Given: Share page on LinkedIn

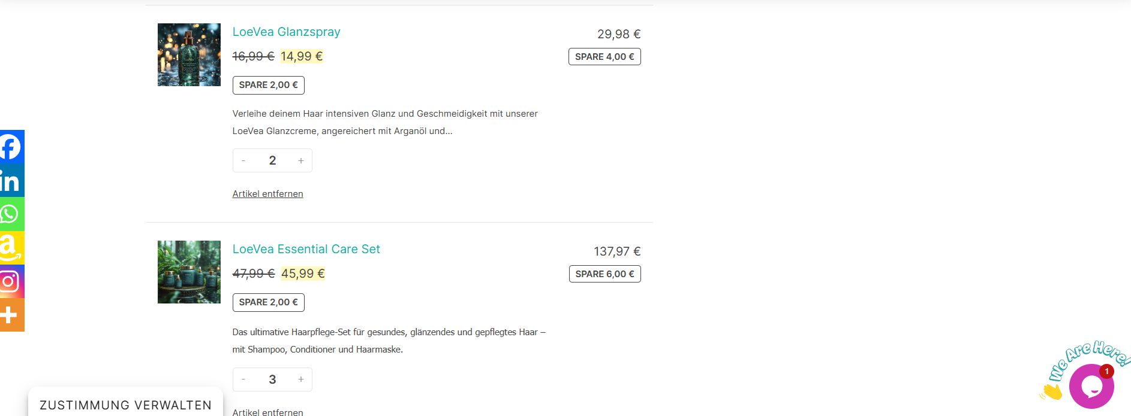Looking at the screenshot, I should (x=11, y=181).
